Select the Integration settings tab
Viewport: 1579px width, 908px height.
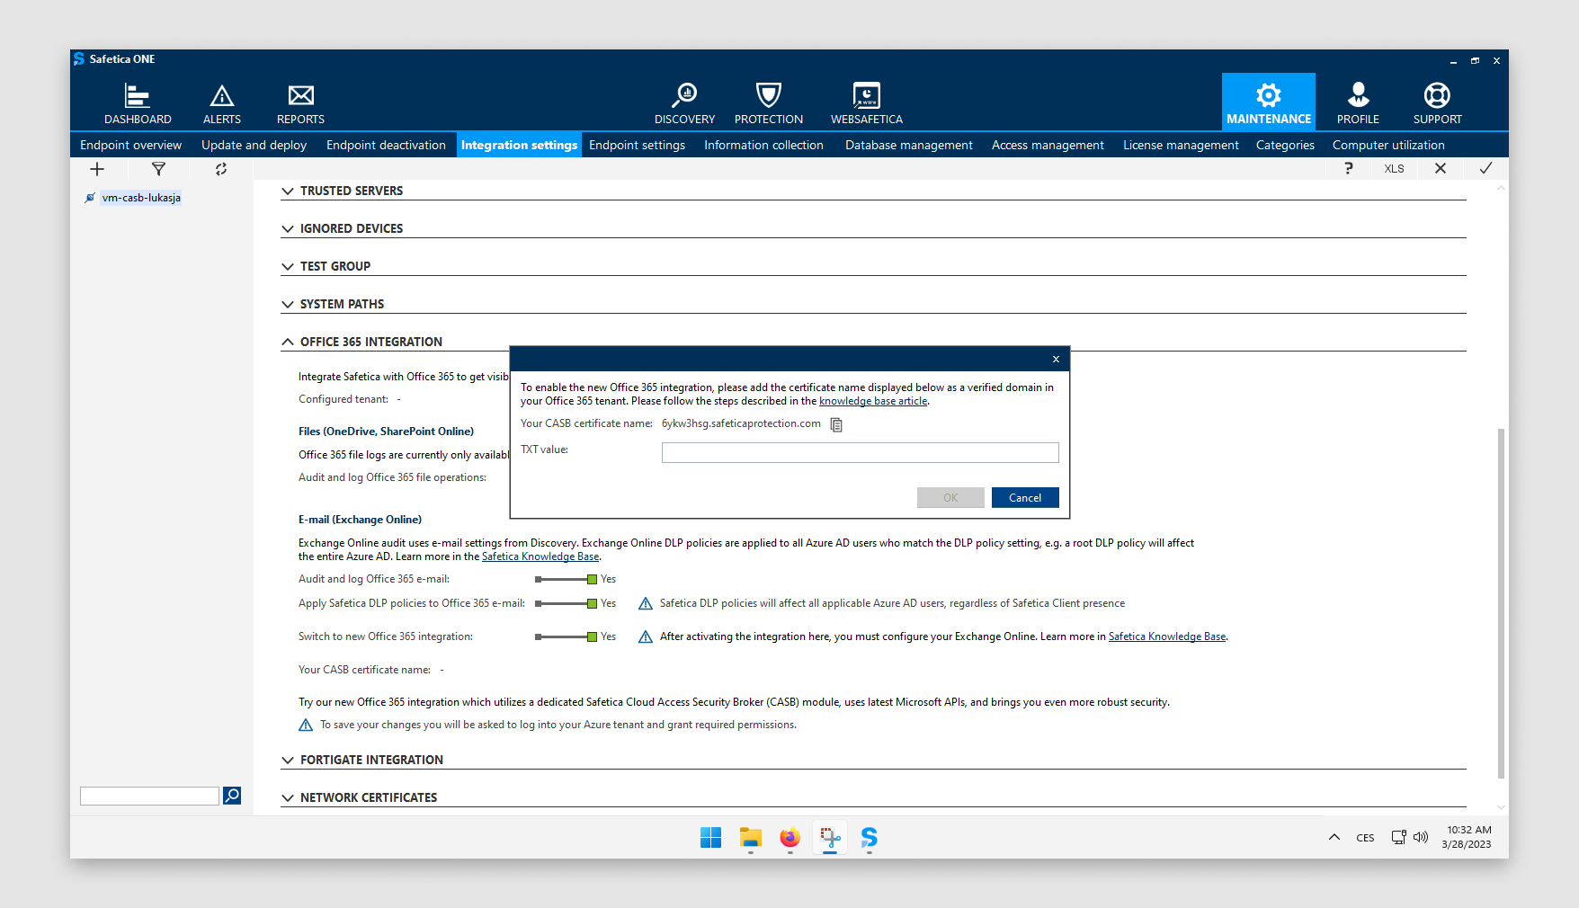tap(519, 145)
